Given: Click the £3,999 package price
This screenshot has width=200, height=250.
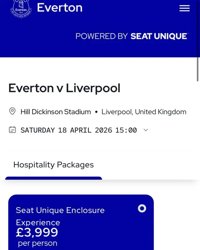Looking at the screenshot, I should pyautogui.click(x=37, y=232).
